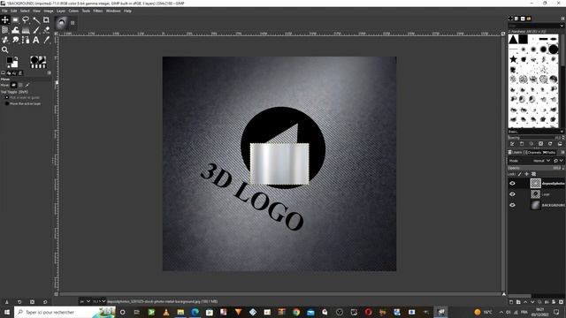Hide the BACKGROUND layer

pyautogui.click(x=512, y=205)
